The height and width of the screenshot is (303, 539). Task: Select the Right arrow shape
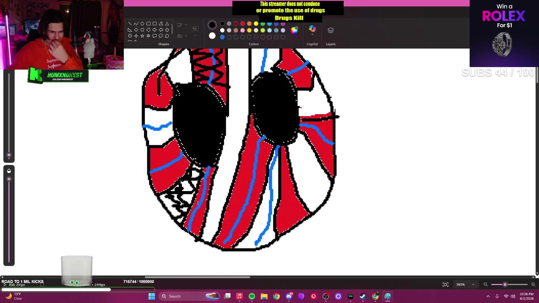click(155, 30)
